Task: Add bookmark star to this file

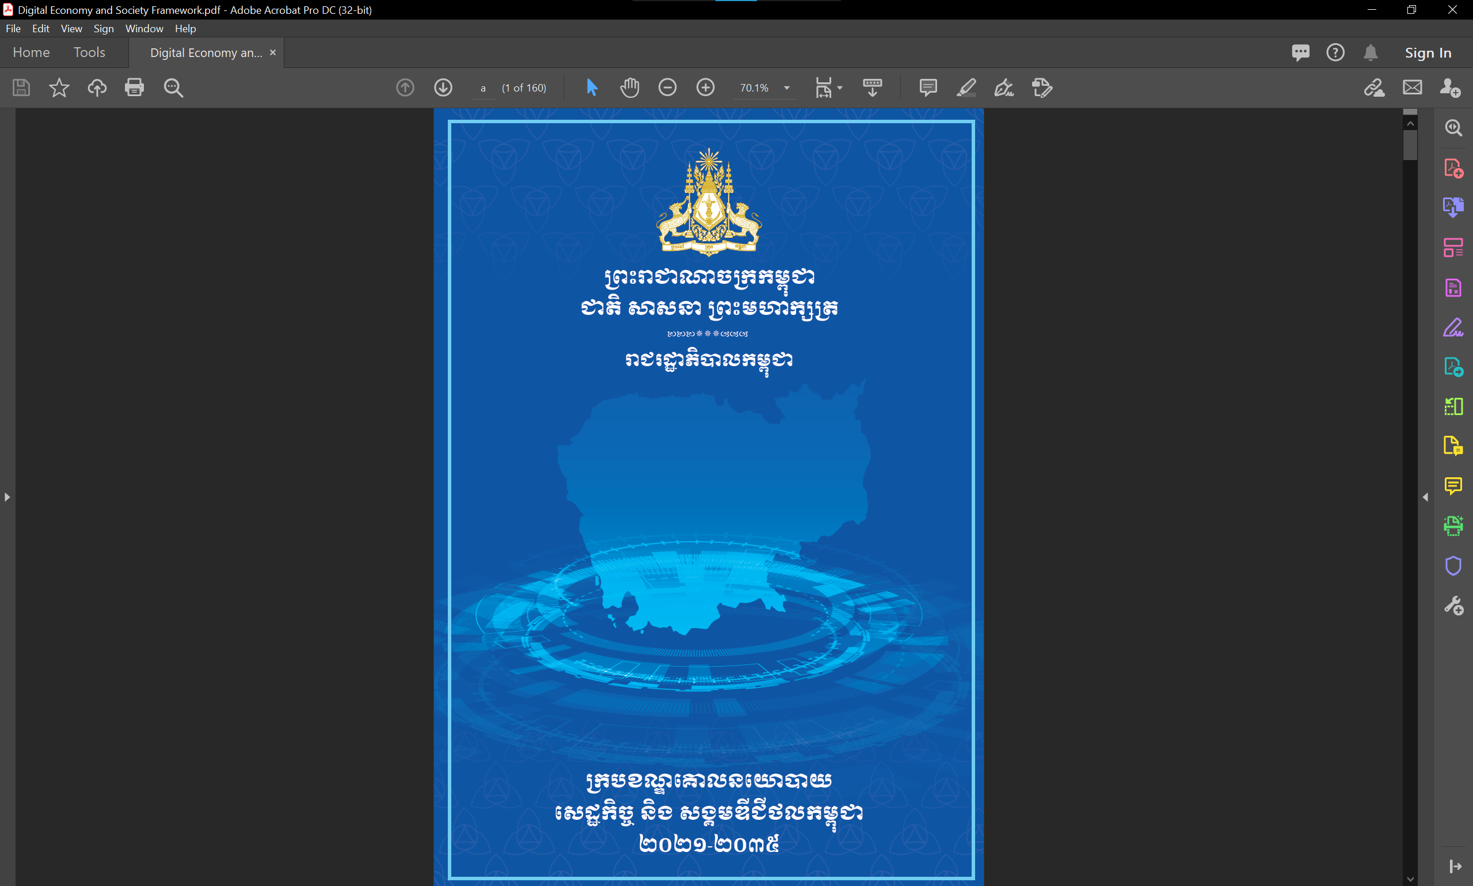Action: 59,88
